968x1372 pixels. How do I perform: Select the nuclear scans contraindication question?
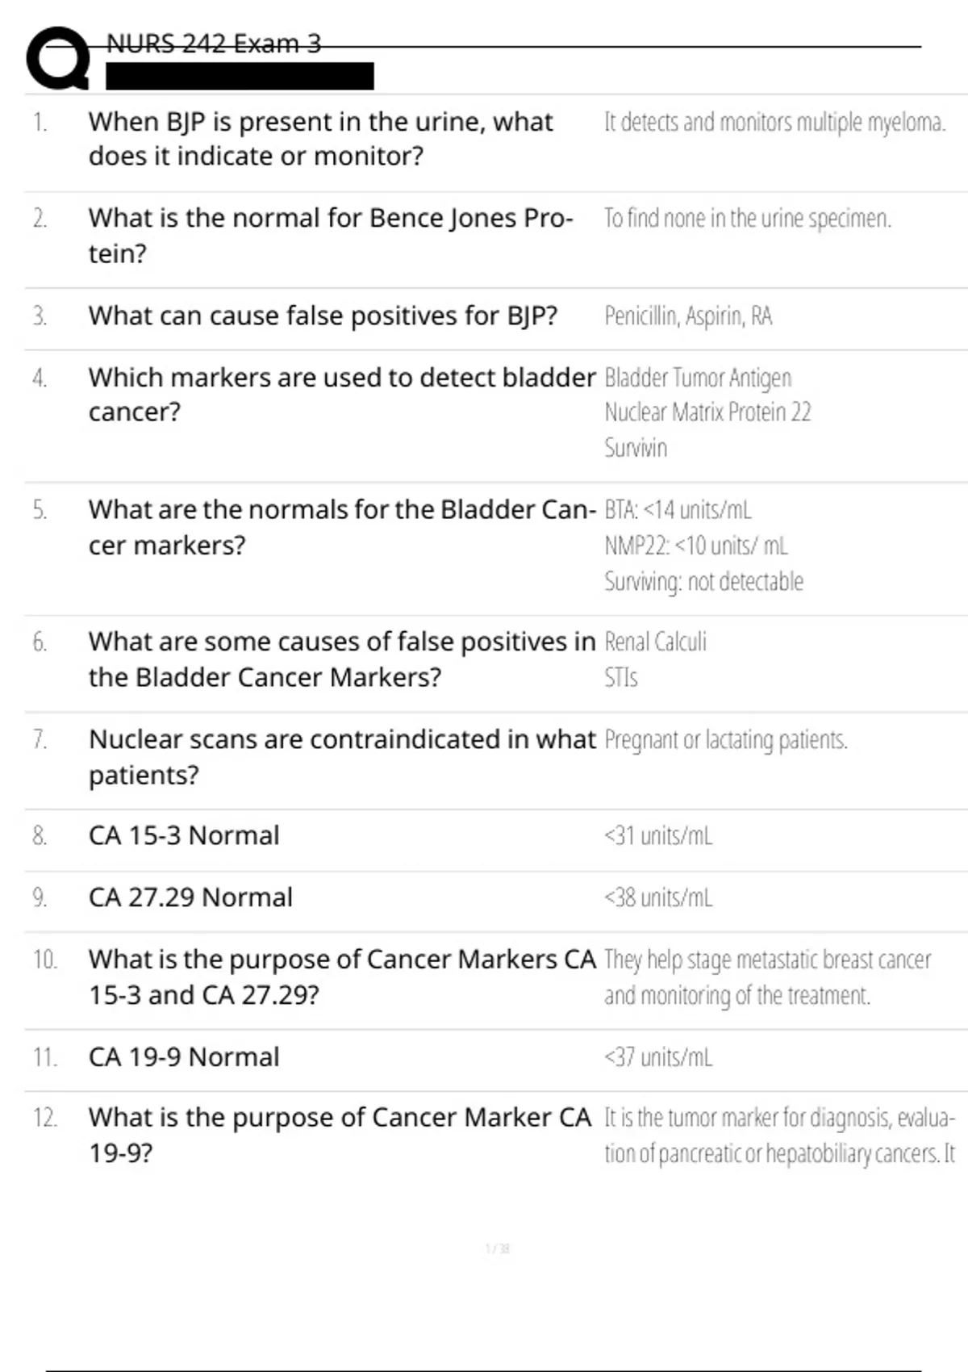pos(341,756)
